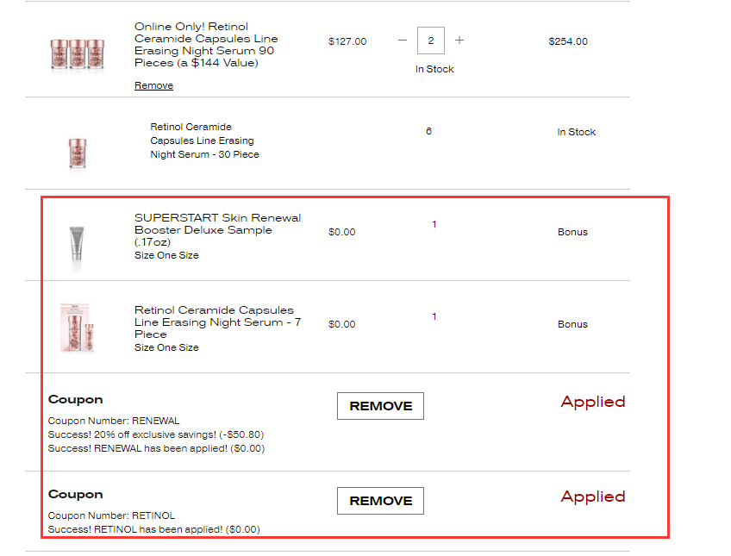Remove the RETINOL coupon
Image resolution: width=731 pixels, height=556 pixels.
point(380,501)
